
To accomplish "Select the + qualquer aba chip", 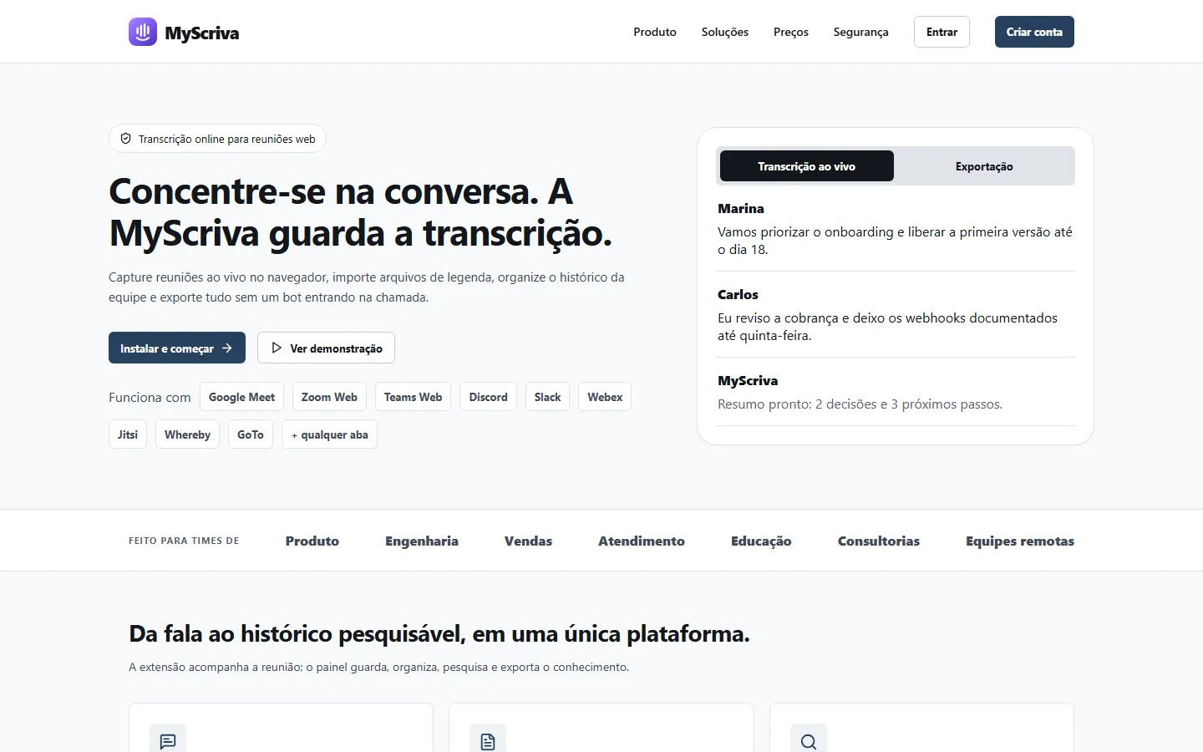I will (x=329, y=434).
